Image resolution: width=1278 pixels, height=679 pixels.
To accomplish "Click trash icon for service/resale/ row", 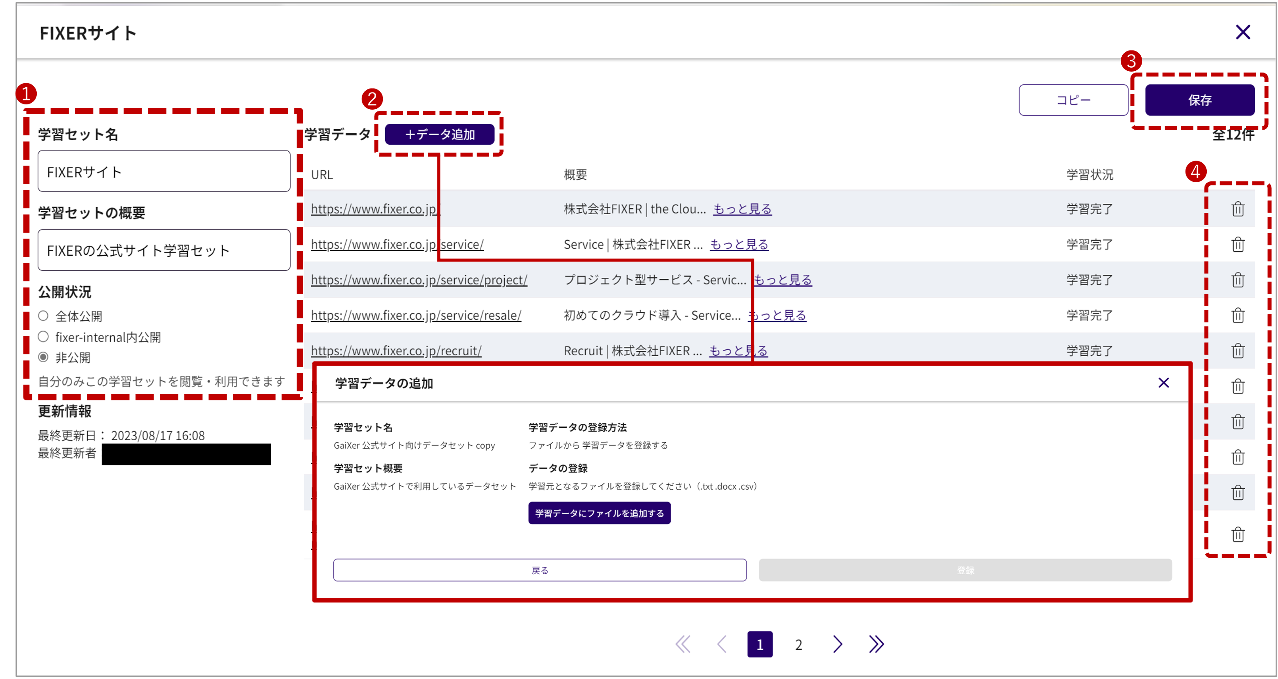I will pyautogui.click(x=1237, y=315).
